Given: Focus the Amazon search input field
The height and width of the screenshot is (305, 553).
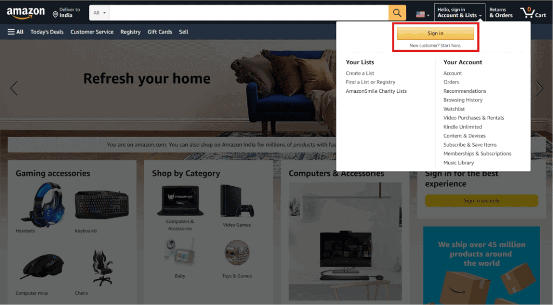Looking at the screenshot, I should pos(248,13).
